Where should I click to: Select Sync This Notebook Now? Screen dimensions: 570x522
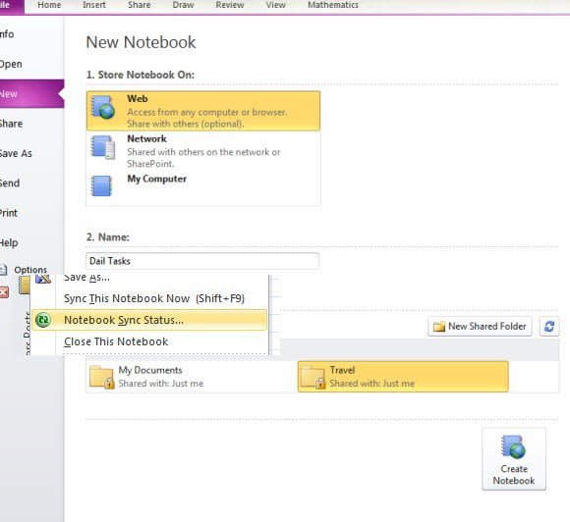154,298
